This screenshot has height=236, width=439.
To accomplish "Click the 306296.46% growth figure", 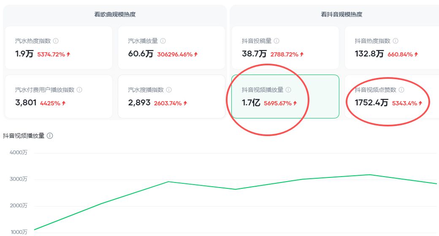I will [175, 54].
